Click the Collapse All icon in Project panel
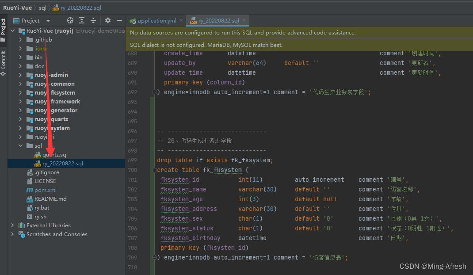 coord(93,20)
